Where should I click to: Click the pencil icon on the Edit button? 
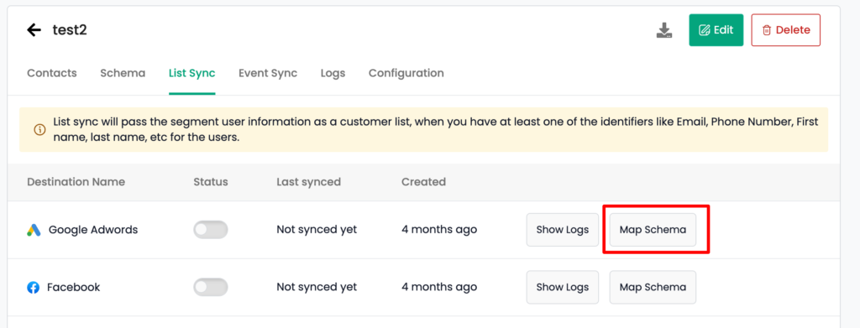click(705, 30)
